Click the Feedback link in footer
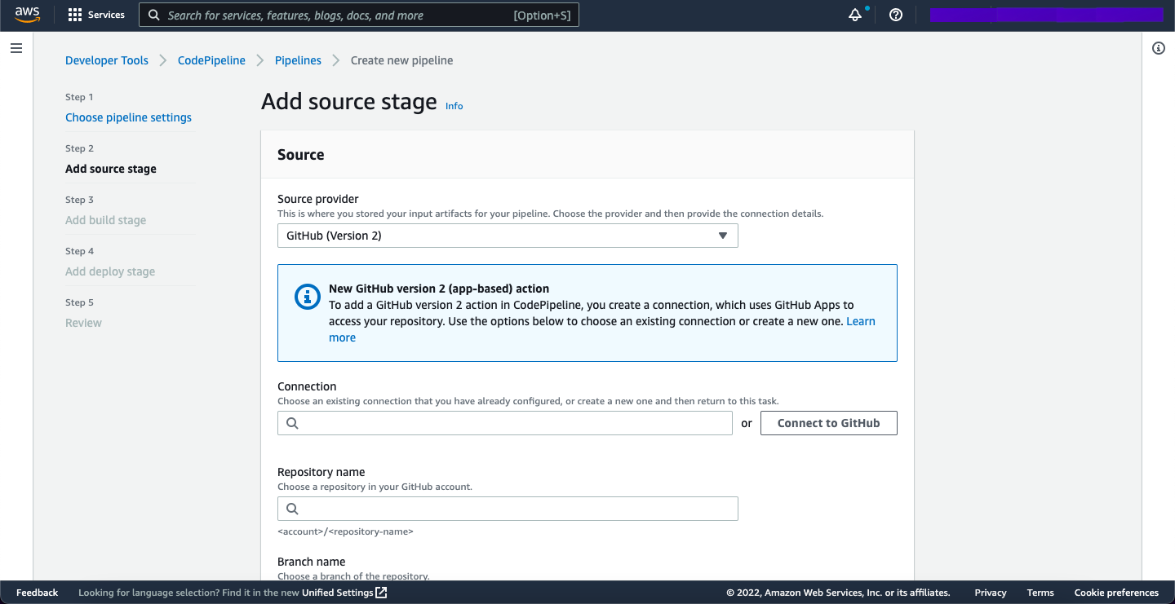 tap(37, 593)
